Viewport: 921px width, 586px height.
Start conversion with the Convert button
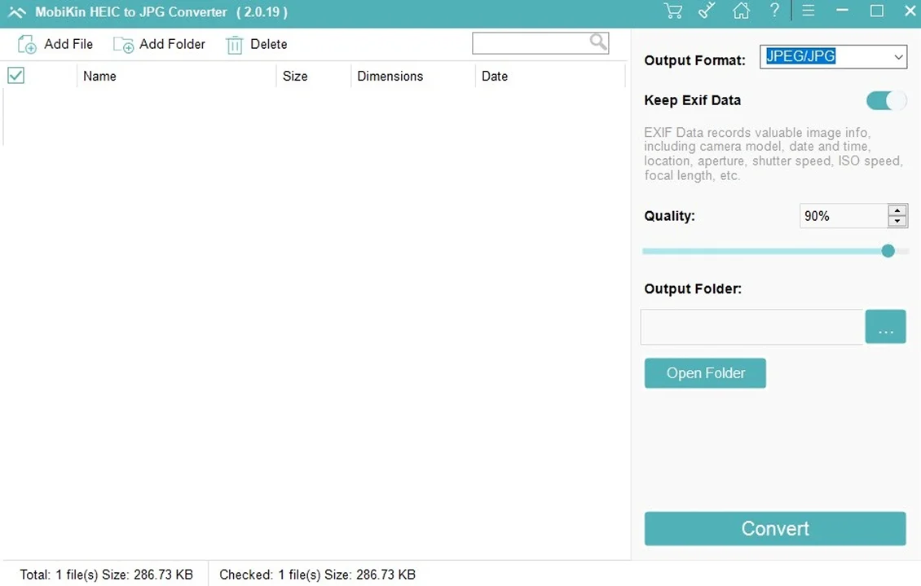click(775, 528)
